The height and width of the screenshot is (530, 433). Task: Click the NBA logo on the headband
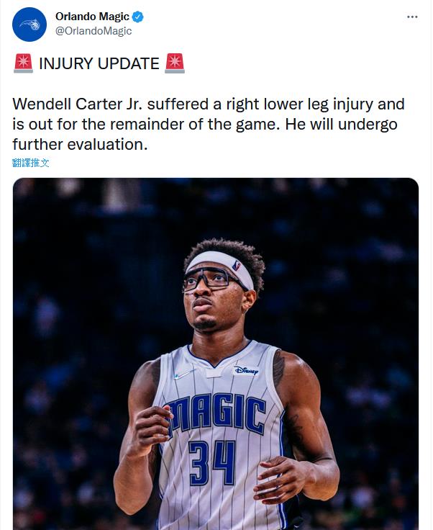point(236,265)
